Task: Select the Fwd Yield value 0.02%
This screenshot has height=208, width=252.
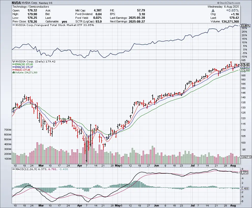Action: pyautogui.click(x=97, y=18)
